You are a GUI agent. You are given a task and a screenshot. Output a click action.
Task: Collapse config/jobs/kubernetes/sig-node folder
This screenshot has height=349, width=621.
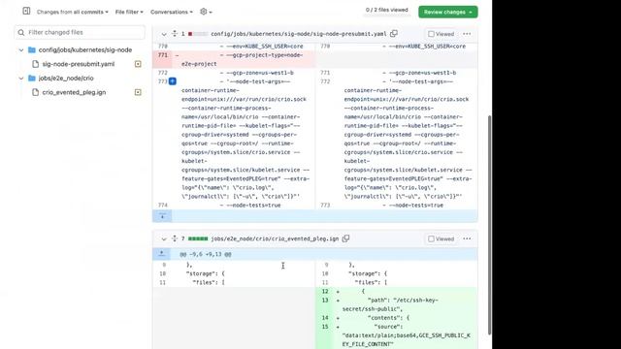21,49
